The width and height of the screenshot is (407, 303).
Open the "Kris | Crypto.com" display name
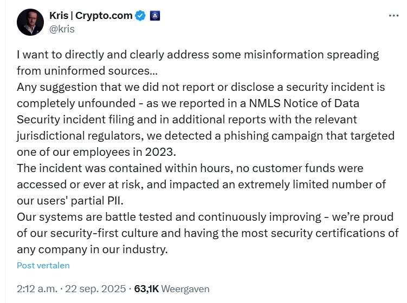pyautogui.click(x=91, y=16)
